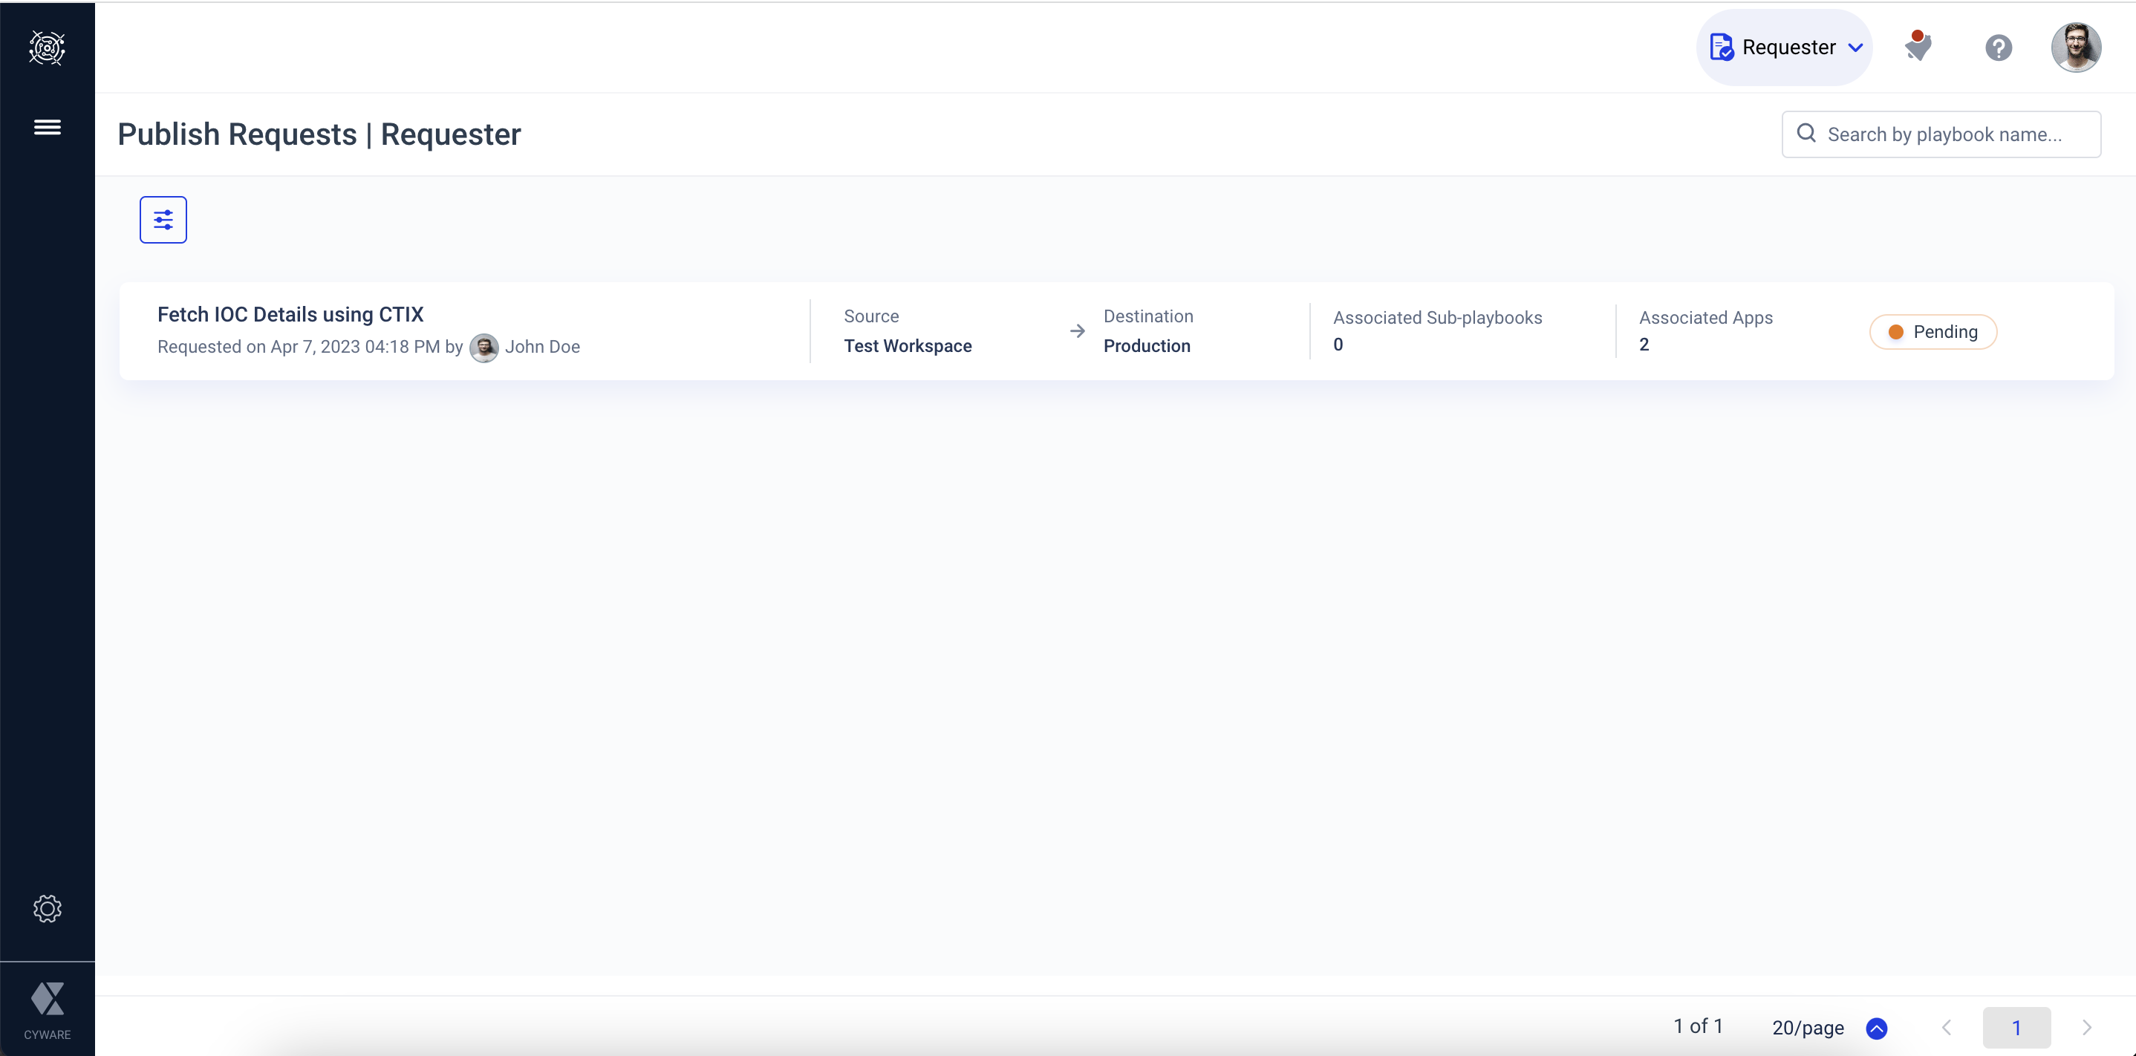Click the help question mark icon
This screenshot has height=1056, width=2136.
coord(1999,48)
